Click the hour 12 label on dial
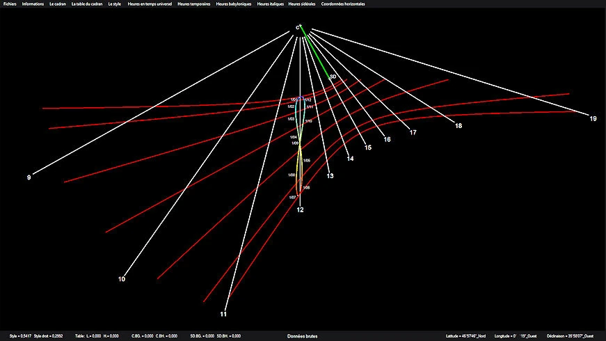The image size is (606, 341). click(x=300, y=209)
